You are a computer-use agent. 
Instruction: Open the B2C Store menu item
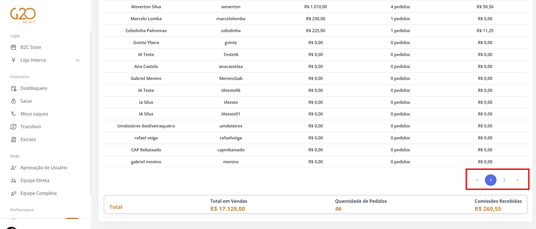pos(31,47)
